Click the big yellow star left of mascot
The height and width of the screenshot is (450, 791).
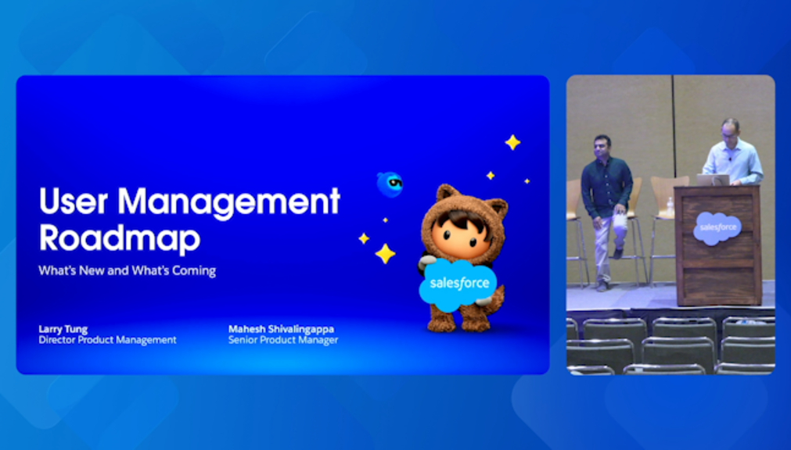[x=385, y=253]
